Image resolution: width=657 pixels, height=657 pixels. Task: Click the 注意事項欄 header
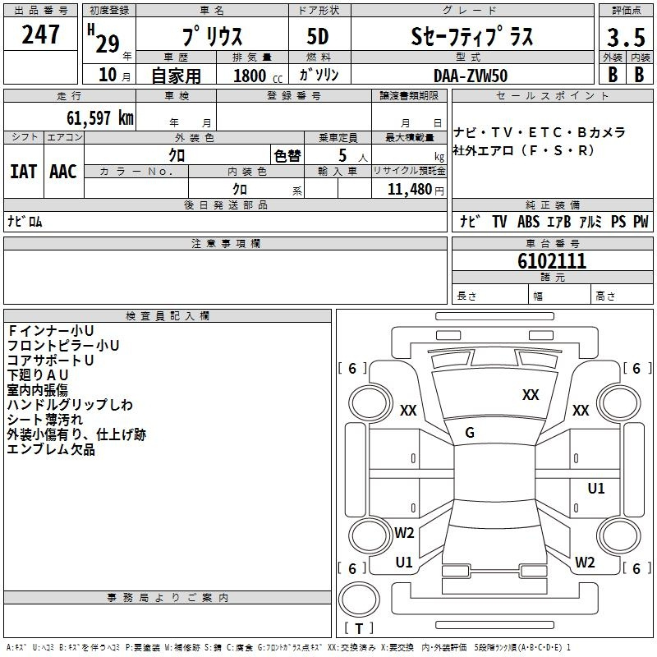click(225, 243)
